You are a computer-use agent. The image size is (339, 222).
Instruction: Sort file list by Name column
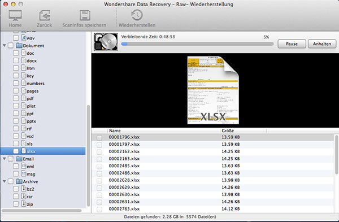click(164, 130)
